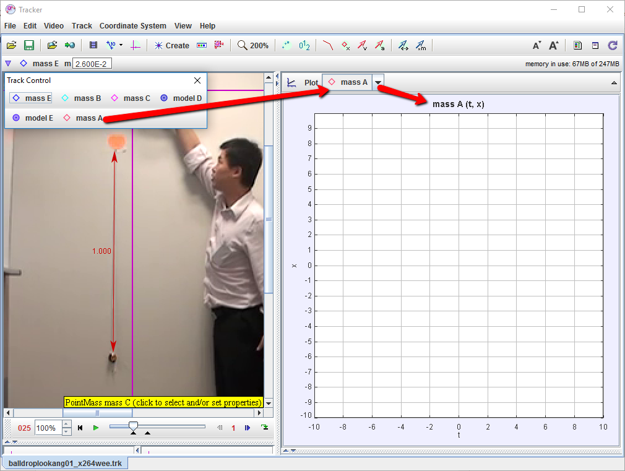The width and height of the screenshot is (625, 471).
Task: Edit the play rate 100% field
Action: click(x=48, y=428)
